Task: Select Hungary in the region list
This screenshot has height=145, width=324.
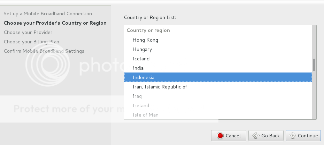Action: (142, 49)
